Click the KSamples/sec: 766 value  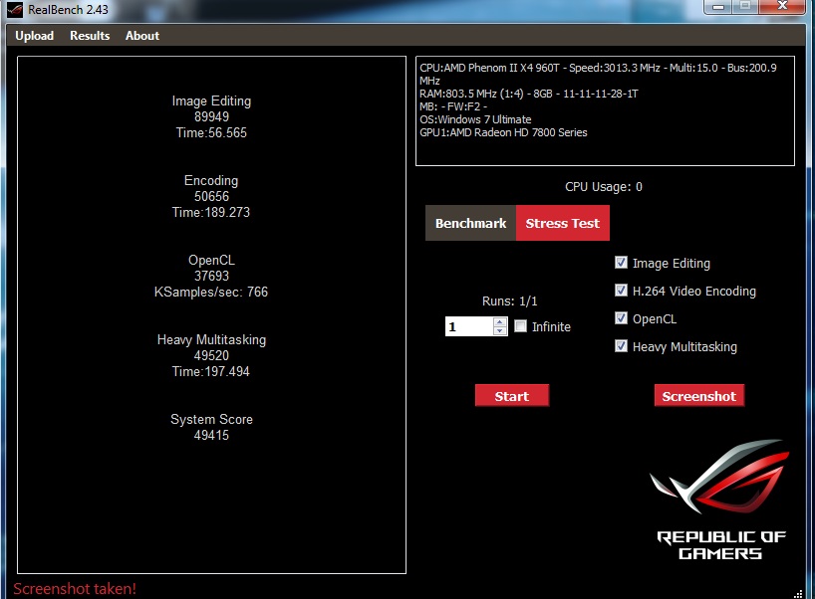(211, 293)
